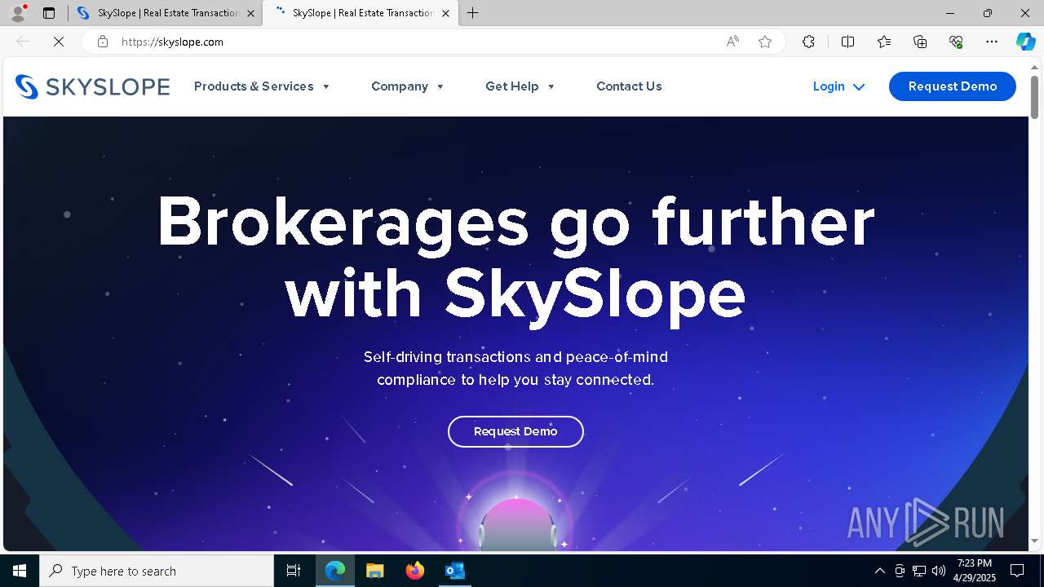Show hidden system tray icons
Image resolution: width=1044 pixels, height=587 pixels.
pyautogui.click(x=879, y=571)
